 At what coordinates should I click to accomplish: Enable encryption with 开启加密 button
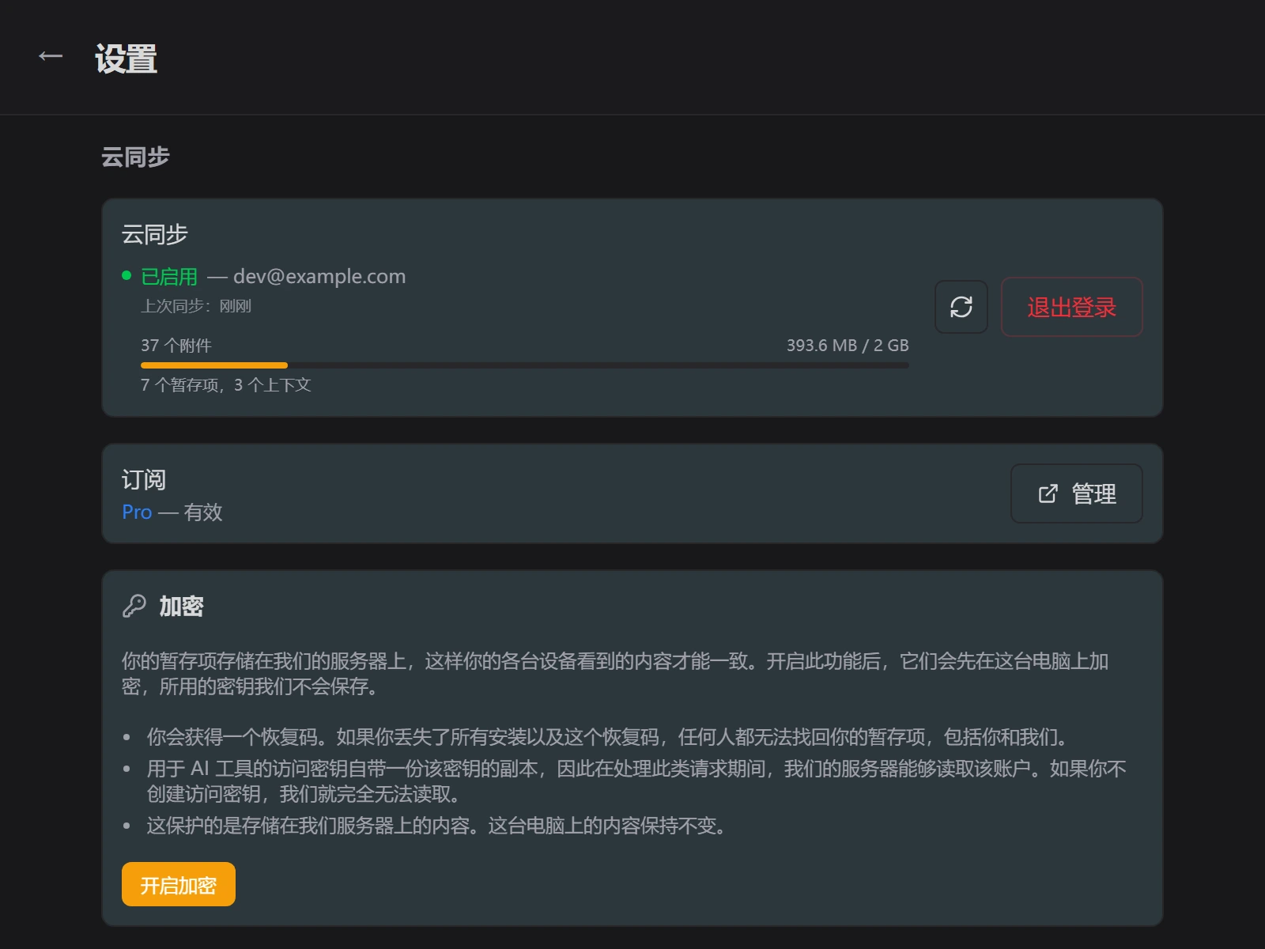pyautogui.click(x=179, y=884)
